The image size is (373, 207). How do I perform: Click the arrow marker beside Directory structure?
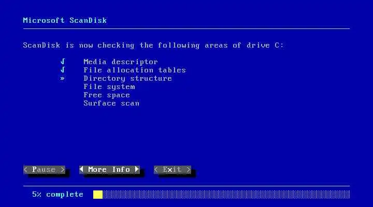point(62,79)
